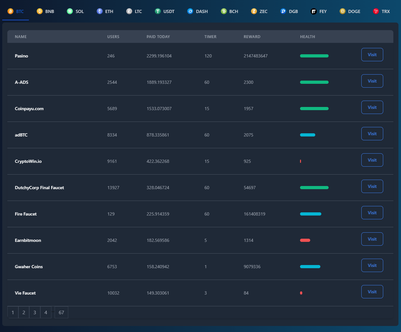The image size is (401, 332).
Task: Click the paid value 149.303061
Action: pos(158,293)
